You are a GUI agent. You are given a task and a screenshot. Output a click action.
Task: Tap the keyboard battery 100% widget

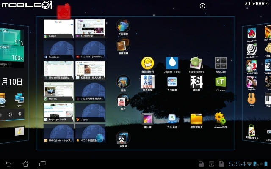[x=12, y=54]
